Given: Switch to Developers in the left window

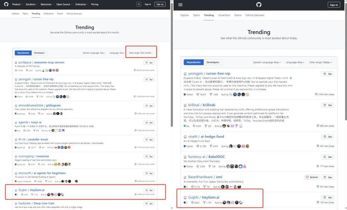Looking at the screenshot, I should (39, 53).
